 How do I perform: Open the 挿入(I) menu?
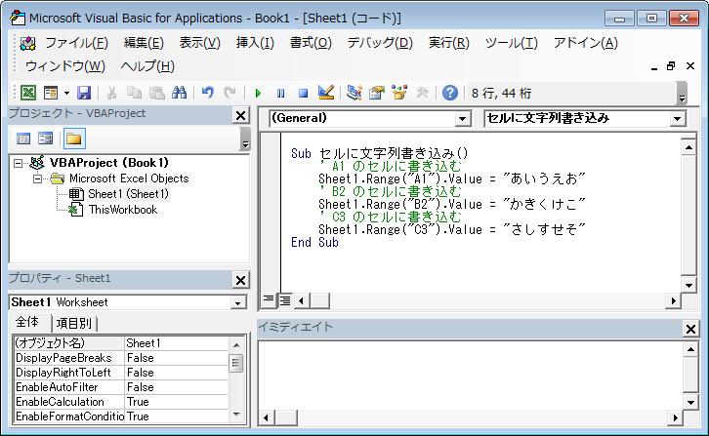point(255,43)
